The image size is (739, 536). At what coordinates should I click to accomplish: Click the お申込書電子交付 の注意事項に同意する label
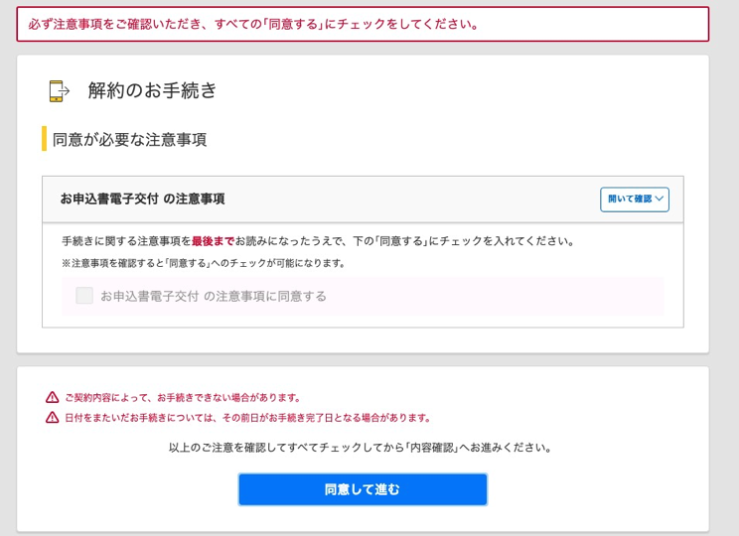(x=213, y=296)
